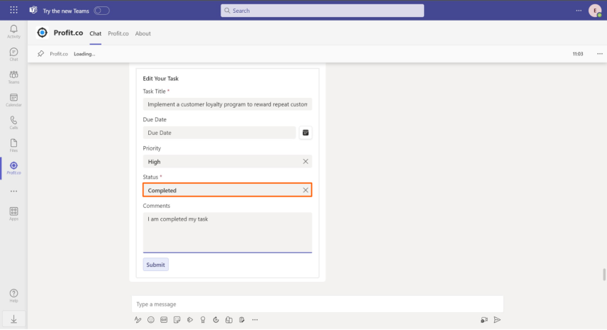
Task: Open message options ellipsis beside 11:03
Action: click(600, 54)
